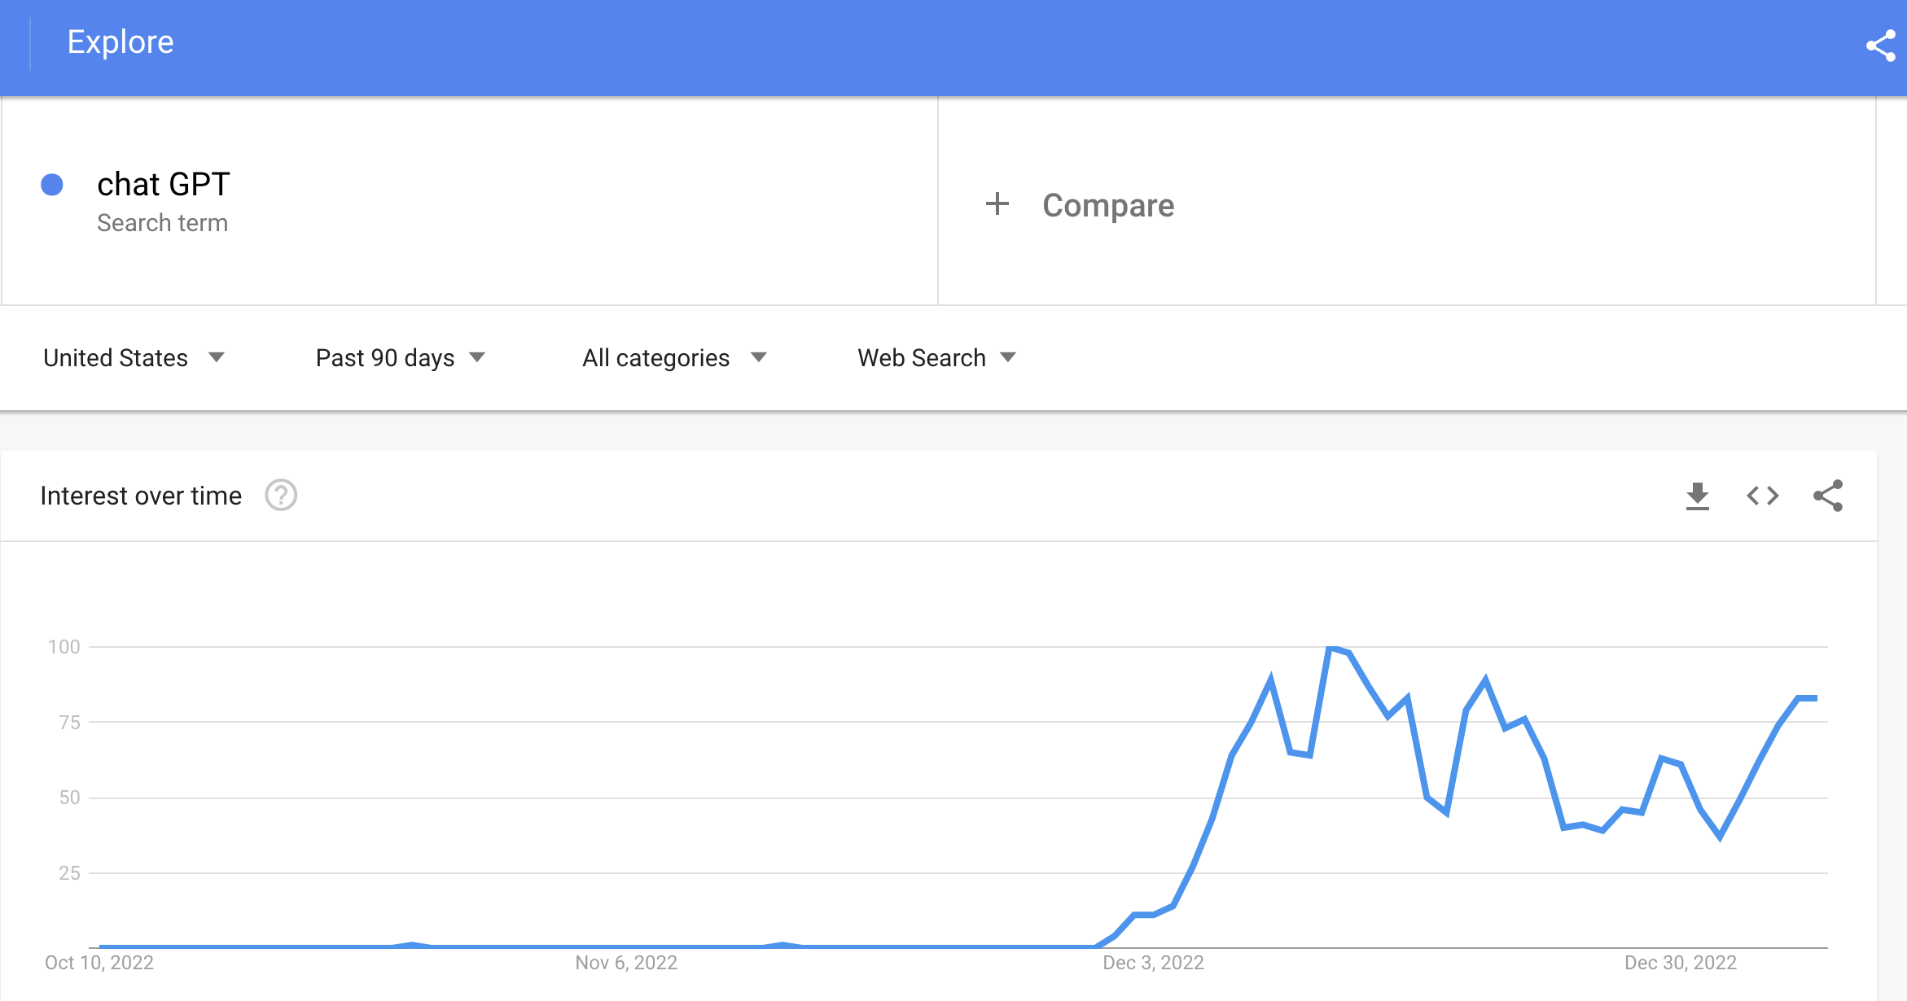Viewport: 1907px width, 1001px height.
Task: Download the Interest over time data as CSV
Action: (x=1698, y=496)
